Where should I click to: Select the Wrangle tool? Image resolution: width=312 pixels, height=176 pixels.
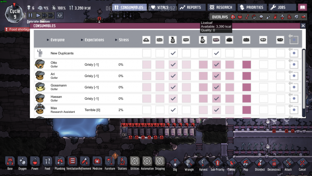pos(189,164)
